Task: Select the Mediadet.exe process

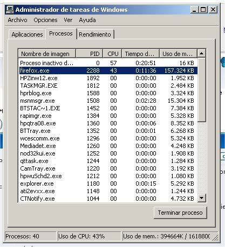Action: [108, 146]
